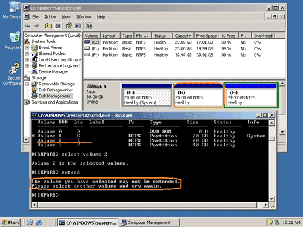The image size is (303, 227).
Task: Sort by the Layout column header
Action: coord(110,36)
